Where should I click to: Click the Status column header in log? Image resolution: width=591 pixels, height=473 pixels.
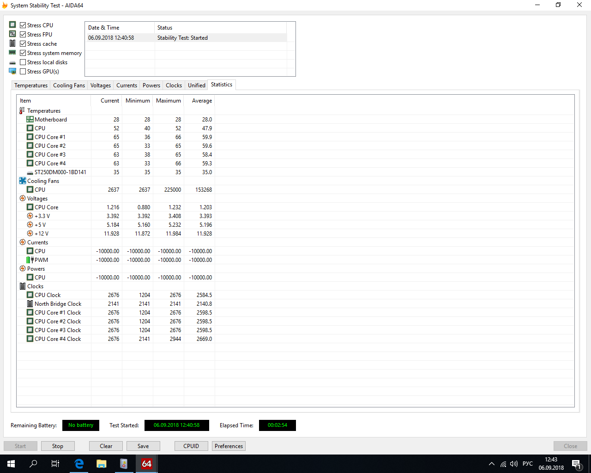pyautogui.click(x=221, y=28)
